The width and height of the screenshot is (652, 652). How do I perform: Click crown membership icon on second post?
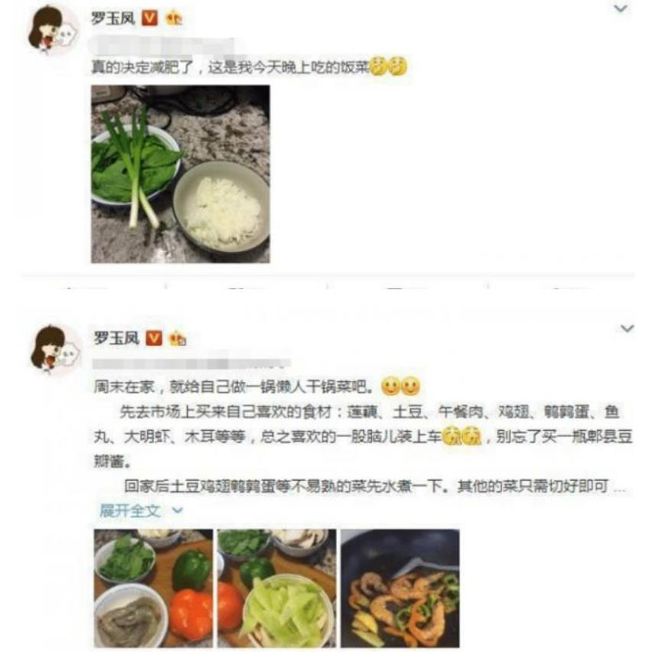[x=177, y=338]
